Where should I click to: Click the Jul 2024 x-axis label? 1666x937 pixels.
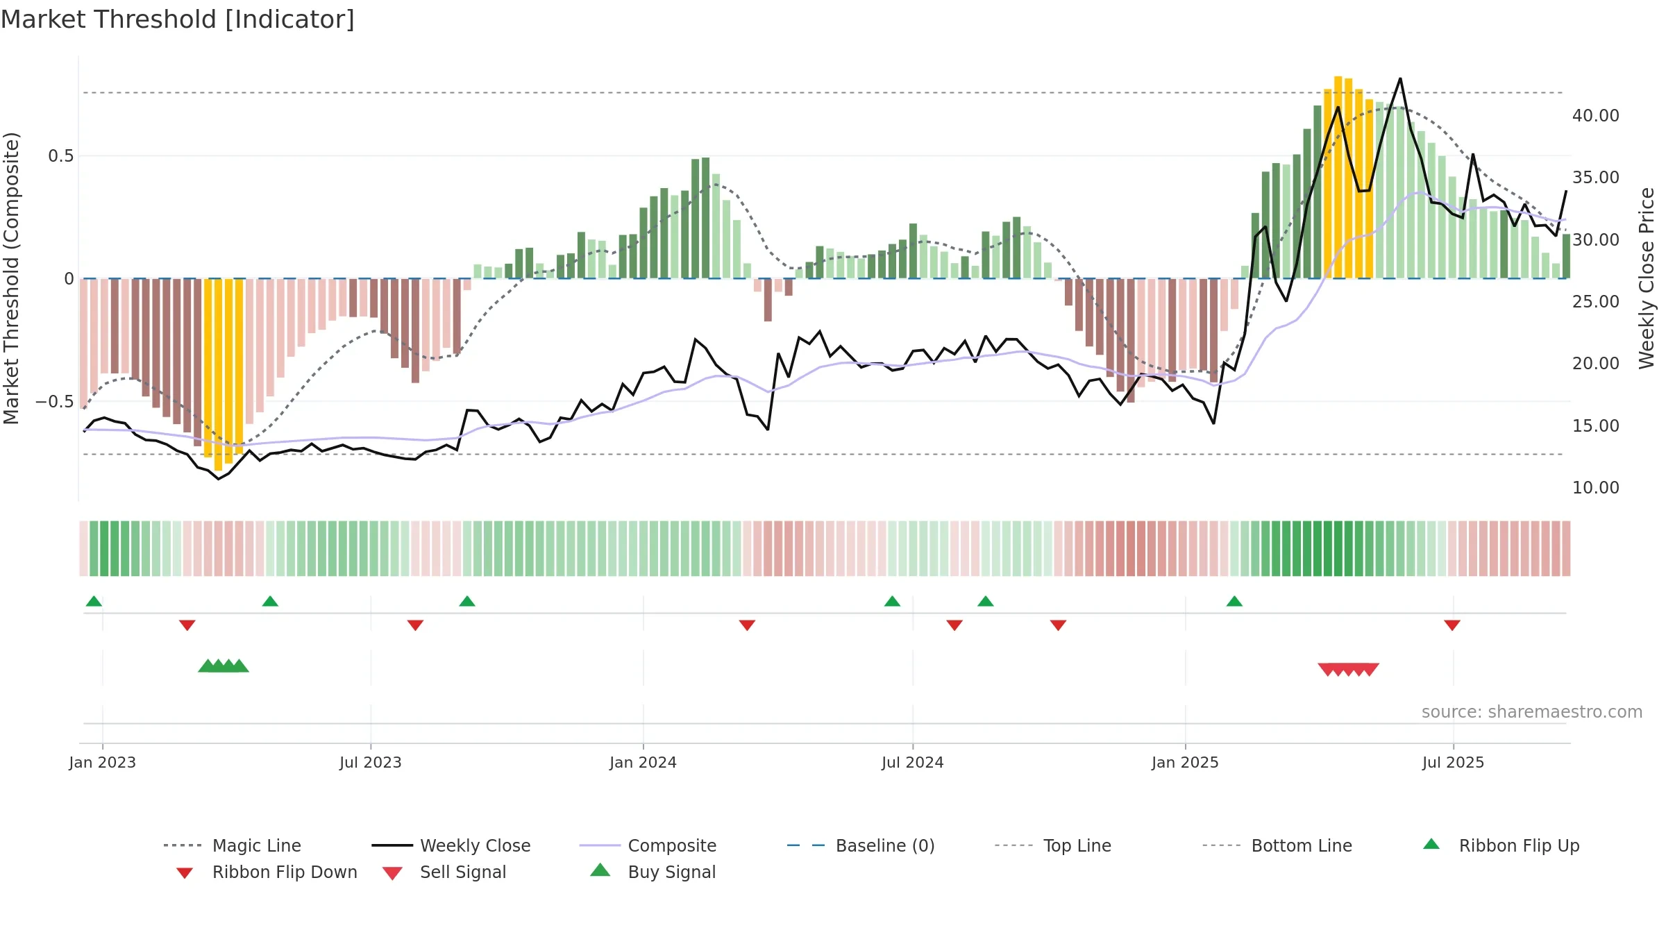913,762
